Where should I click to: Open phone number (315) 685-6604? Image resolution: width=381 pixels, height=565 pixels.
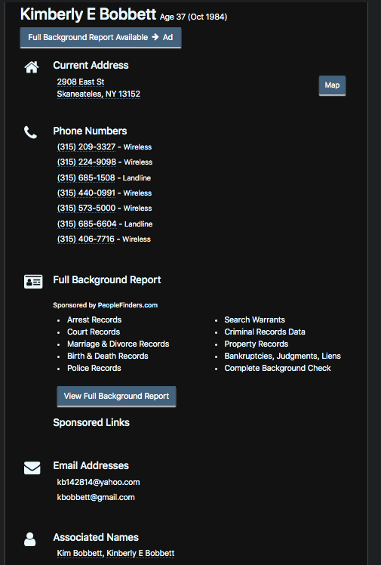coord(87,224)
